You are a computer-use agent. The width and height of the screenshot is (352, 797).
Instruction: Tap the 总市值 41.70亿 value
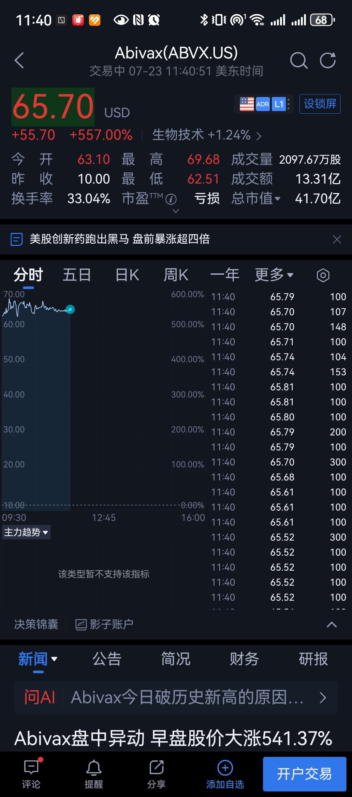(x=318, y=199)
